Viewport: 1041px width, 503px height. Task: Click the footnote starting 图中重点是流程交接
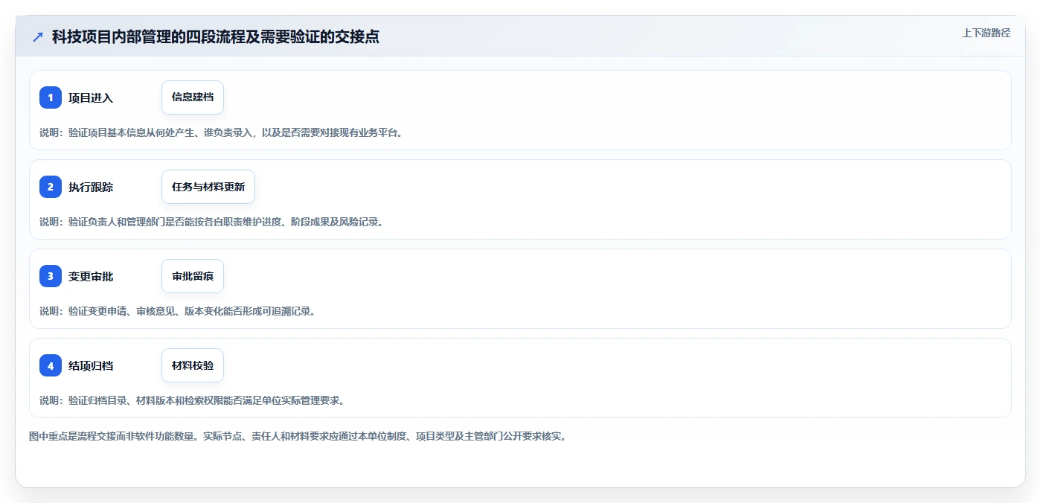click(x=298, y=436)
